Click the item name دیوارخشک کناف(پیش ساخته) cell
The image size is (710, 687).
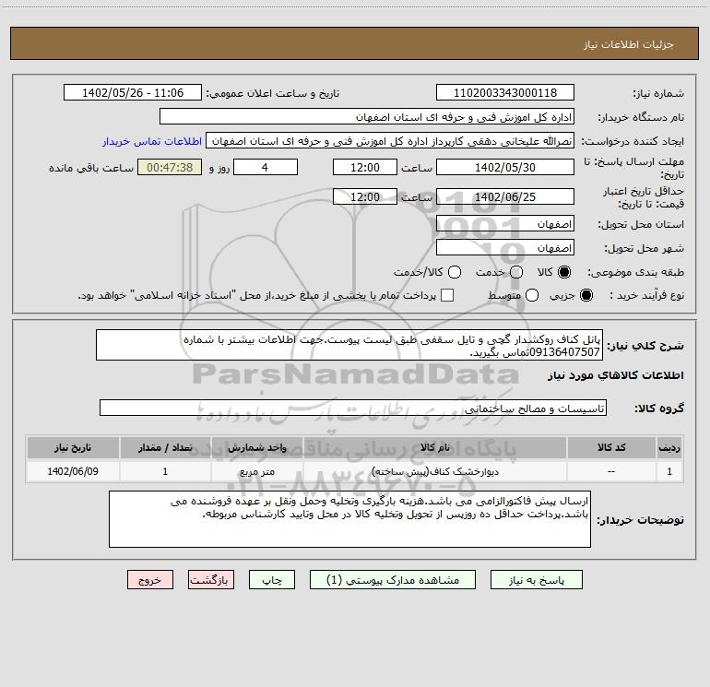coord(435,471)
